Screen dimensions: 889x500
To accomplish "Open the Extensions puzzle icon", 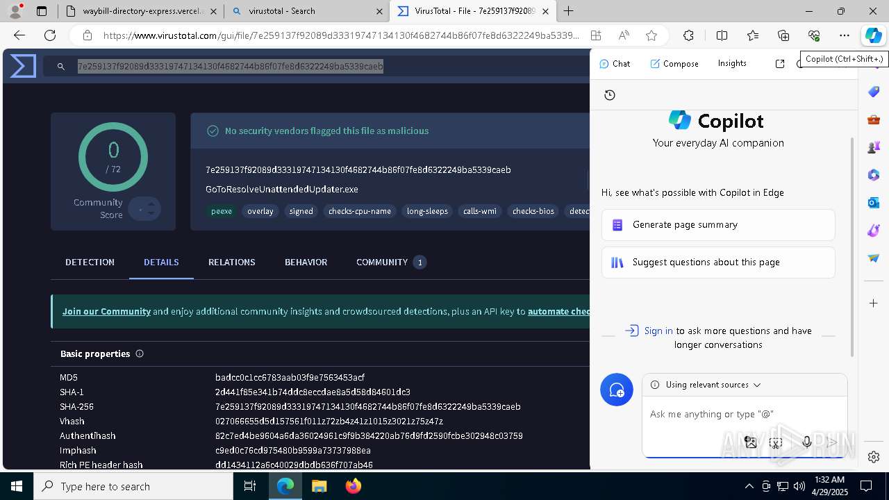I will pyautogui.click(x=688, y=35).
